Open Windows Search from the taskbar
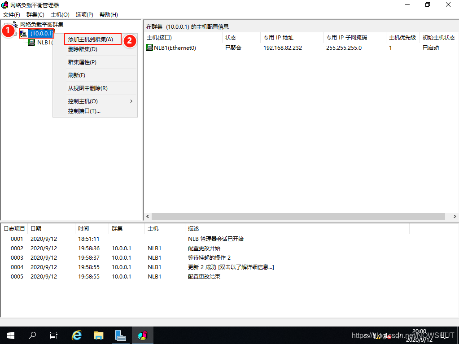The height and width of the screenshot is (344, 459). (x=31, y=335)
